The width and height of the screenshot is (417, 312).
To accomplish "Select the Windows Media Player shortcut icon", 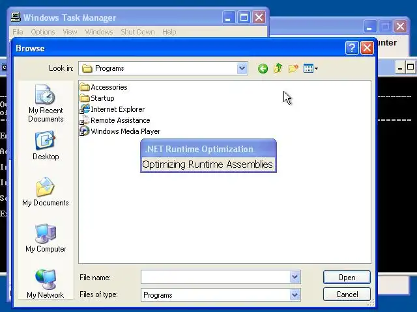I will (x=85, y=131).
